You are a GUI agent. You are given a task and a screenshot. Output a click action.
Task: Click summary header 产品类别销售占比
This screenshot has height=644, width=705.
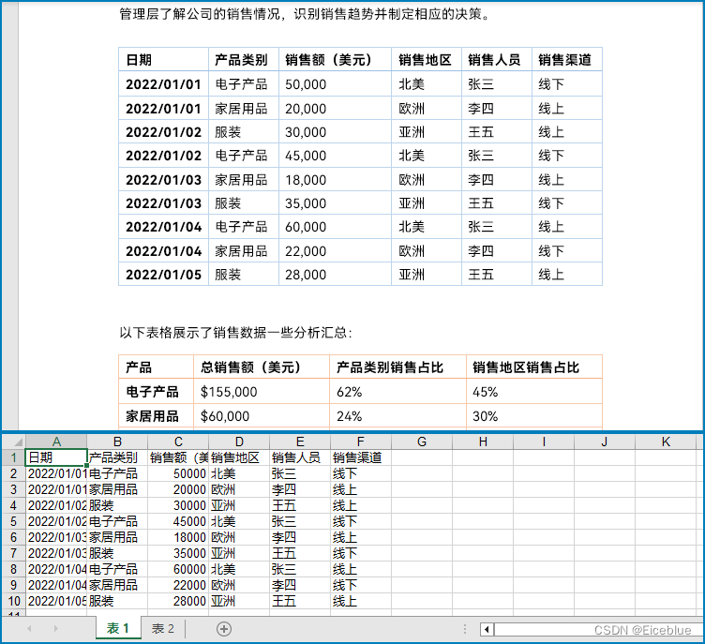click(x=390, y=367)
